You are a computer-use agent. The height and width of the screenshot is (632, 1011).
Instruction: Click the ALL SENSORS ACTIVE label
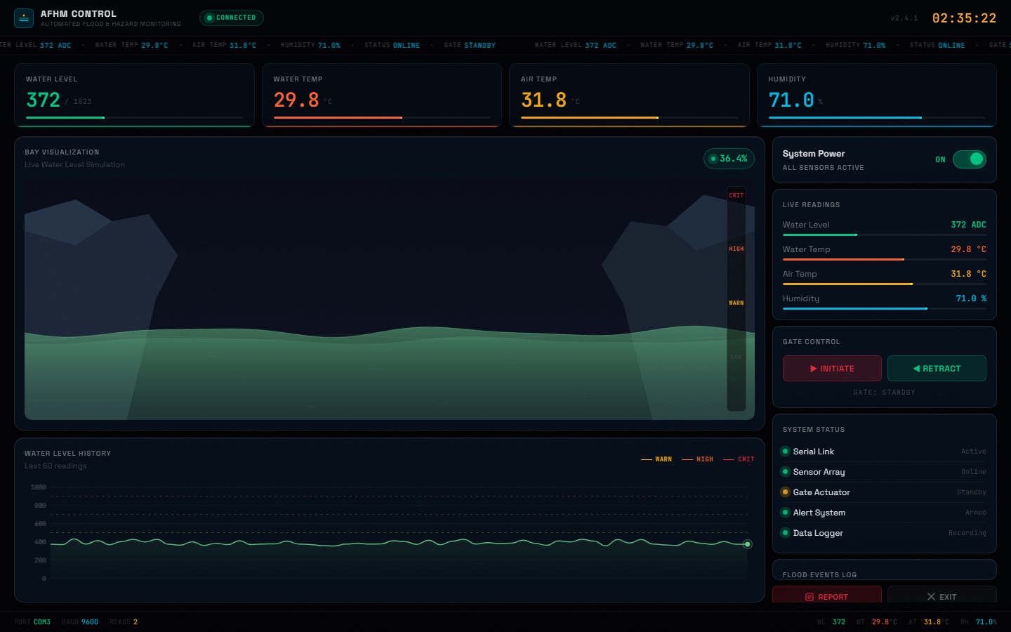824,168
